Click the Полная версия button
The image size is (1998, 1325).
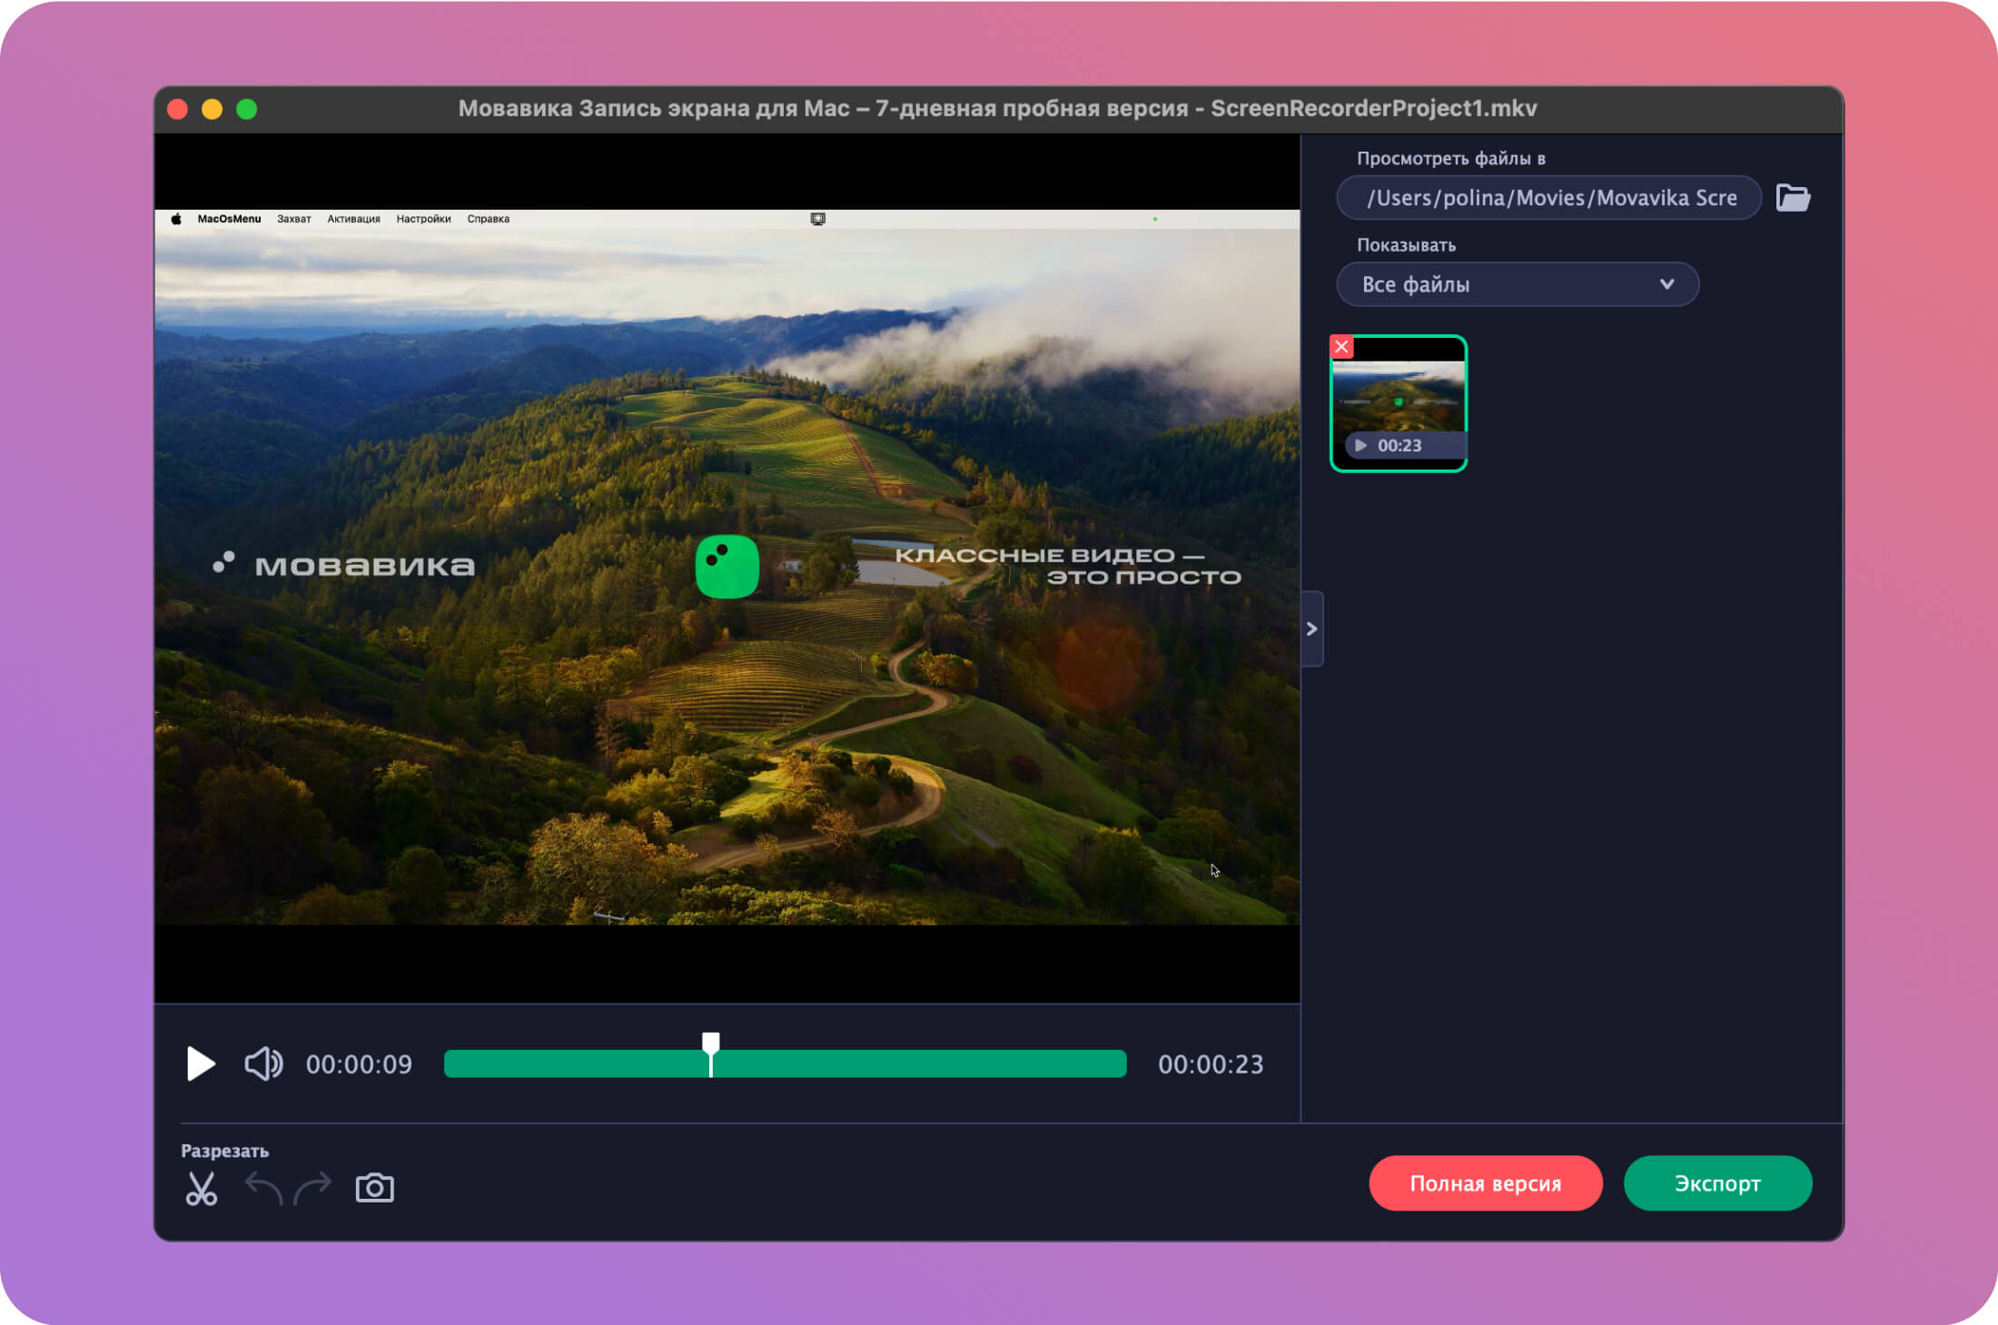1486,1183
